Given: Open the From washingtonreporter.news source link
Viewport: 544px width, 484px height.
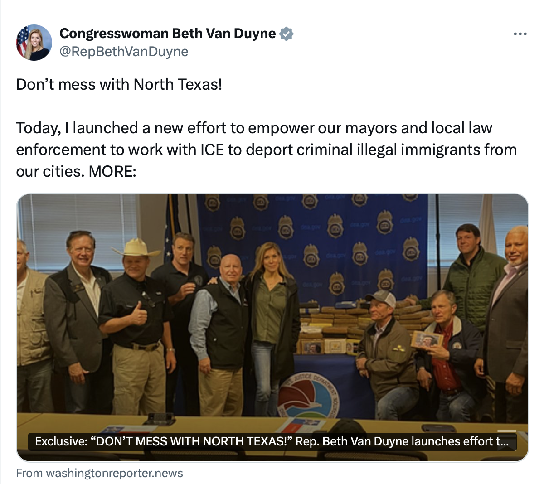Looking at the screenshot, I should pos(100,473).
